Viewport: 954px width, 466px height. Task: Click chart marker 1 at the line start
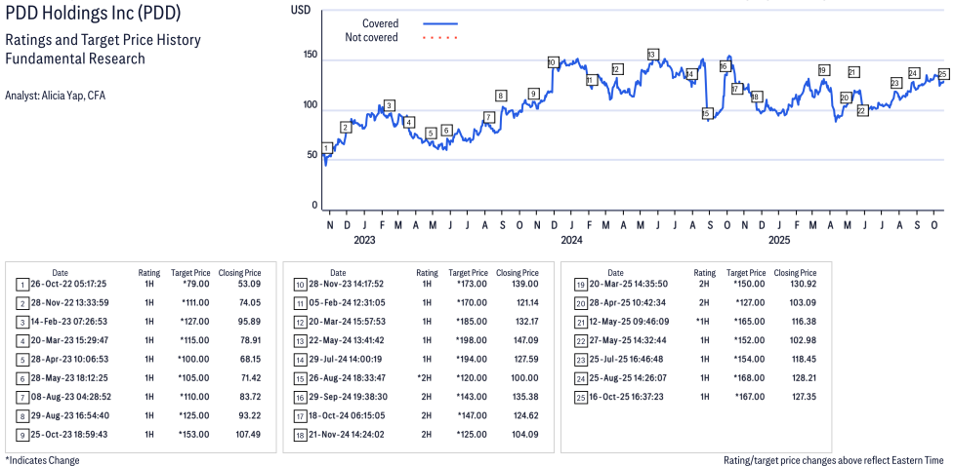[326, 149]
